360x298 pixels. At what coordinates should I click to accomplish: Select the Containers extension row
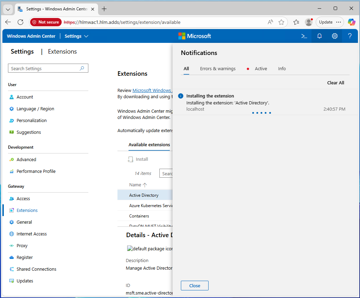(139, 216)
